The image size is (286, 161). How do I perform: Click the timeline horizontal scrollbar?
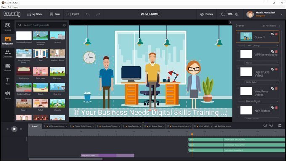click(66, 159)
